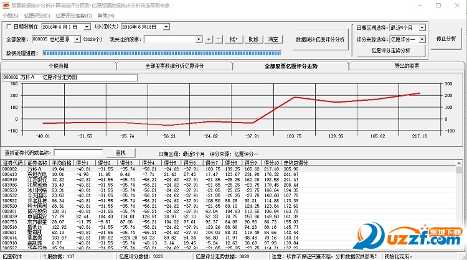Select row with code 300533
The image size is (467, 260).
pyautogui.click(x=228, y=190)
